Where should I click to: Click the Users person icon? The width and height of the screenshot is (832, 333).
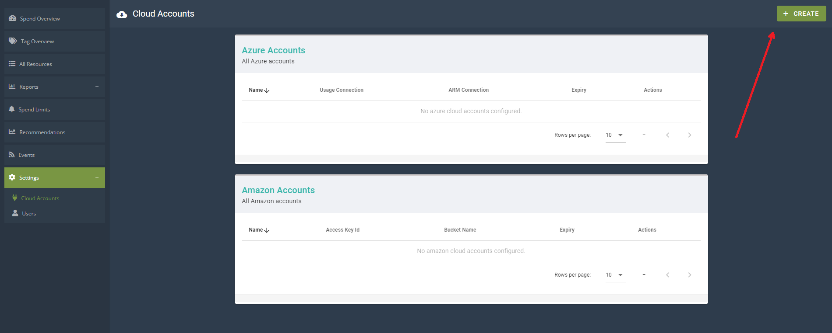(x=15, y=213)
